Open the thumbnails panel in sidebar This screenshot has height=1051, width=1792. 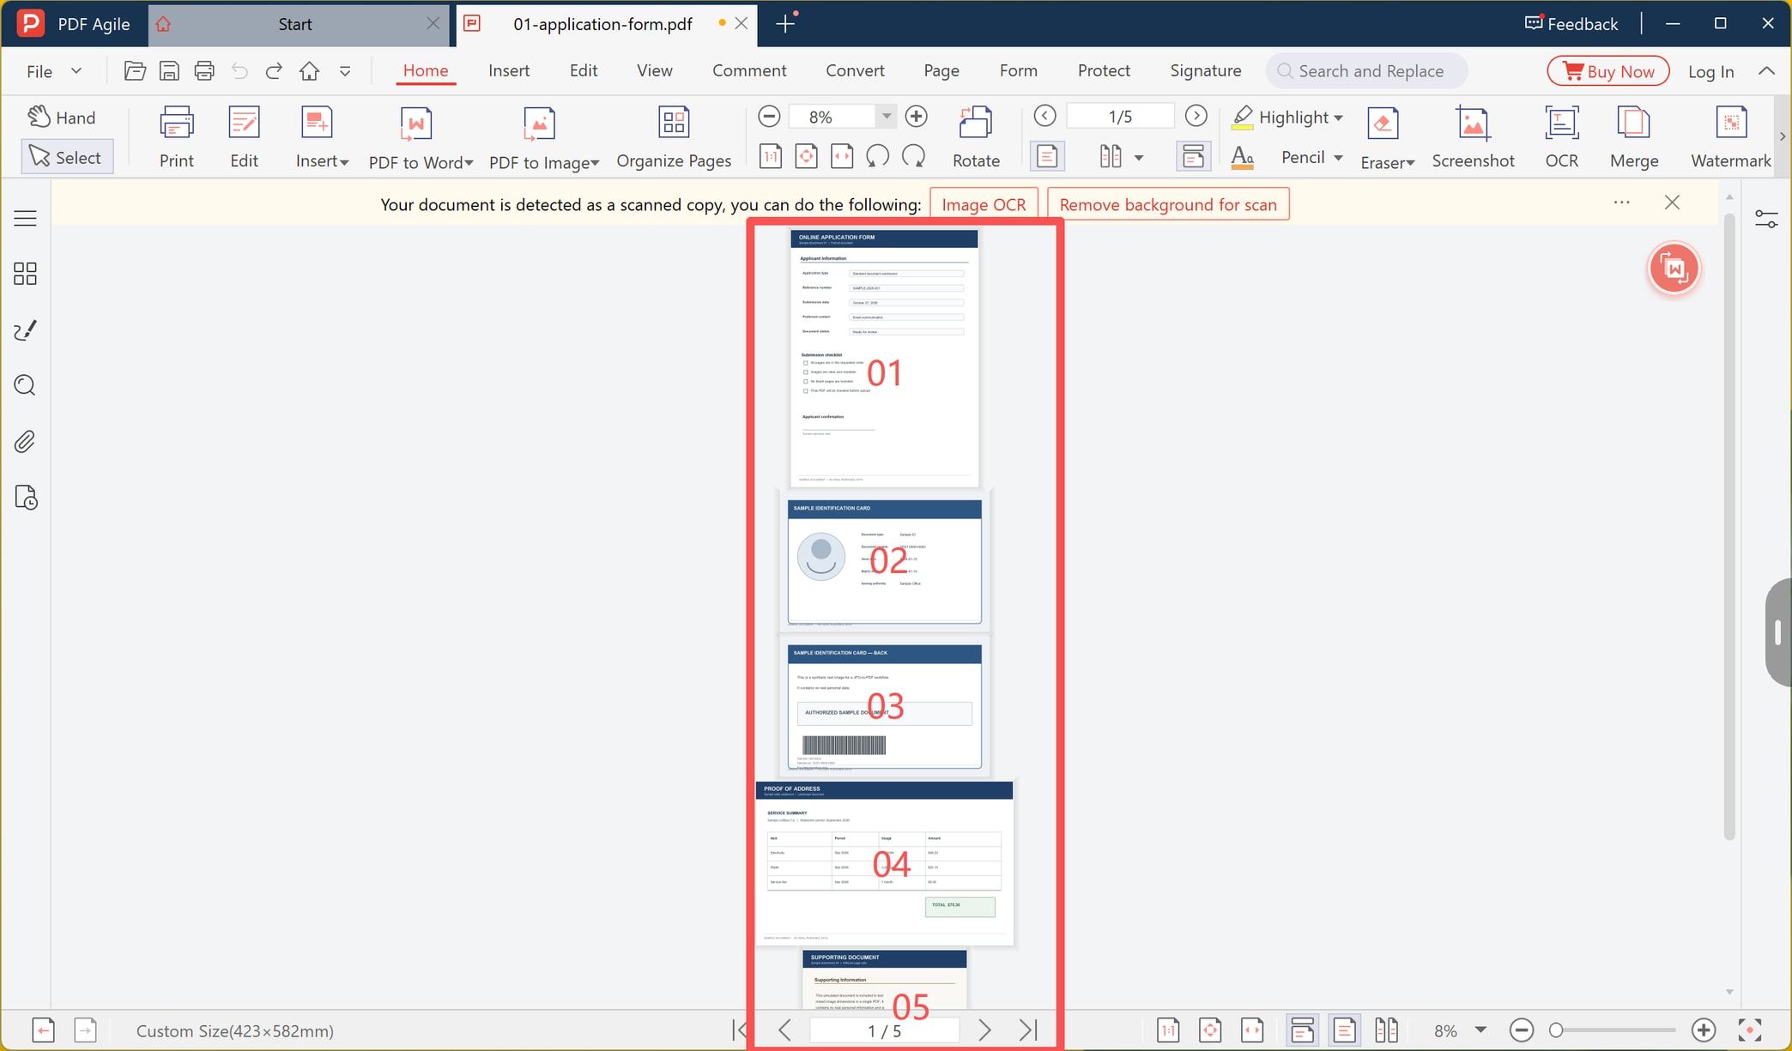pos(25,274)
